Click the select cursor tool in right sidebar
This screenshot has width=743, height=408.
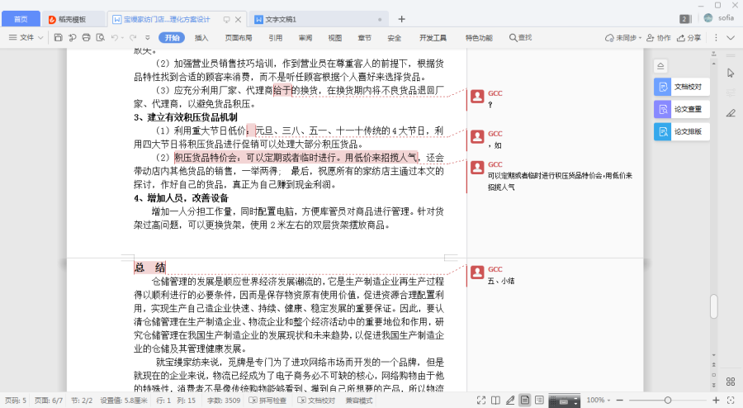(x=731, y=73)
